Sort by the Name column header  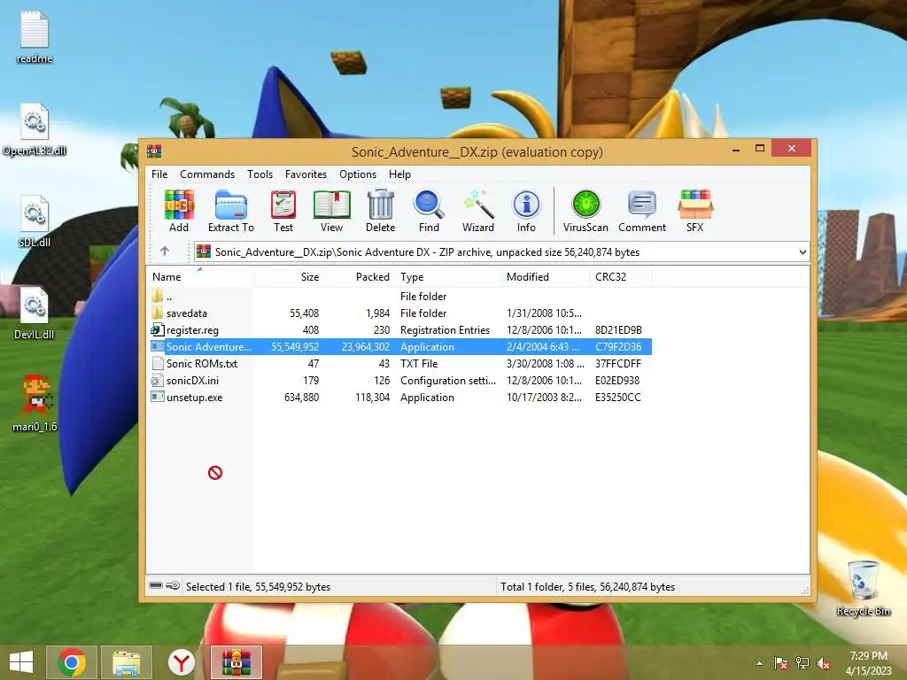tap(199, 277)
